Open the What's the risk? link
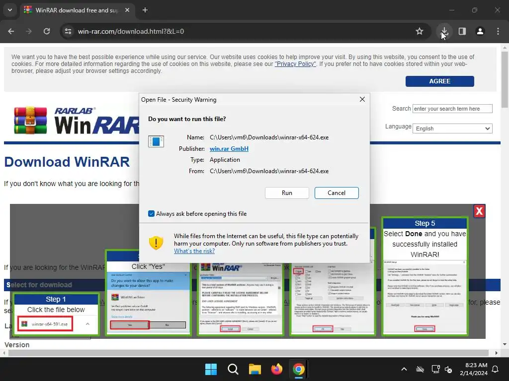The width and height of the screenshot is (509, 381). [194, 251]
